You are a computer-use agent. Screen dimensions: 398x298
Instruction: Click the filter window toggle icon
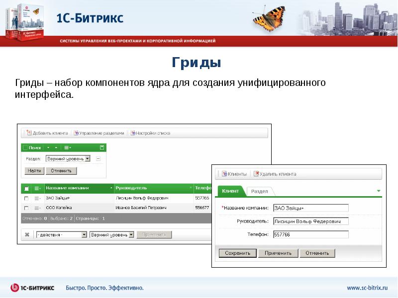(x=102, y=148)
